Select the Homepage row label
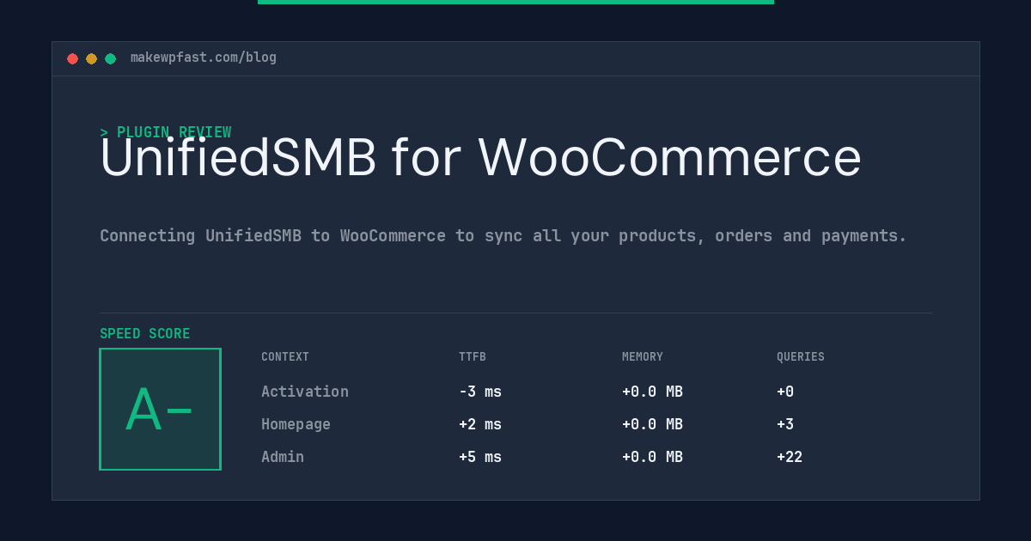The image size is (1031, 541). point(296,424)
